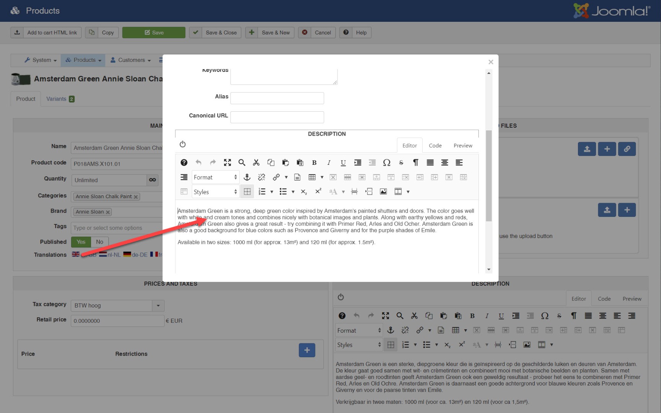Set Published to No

coord(100,242)
